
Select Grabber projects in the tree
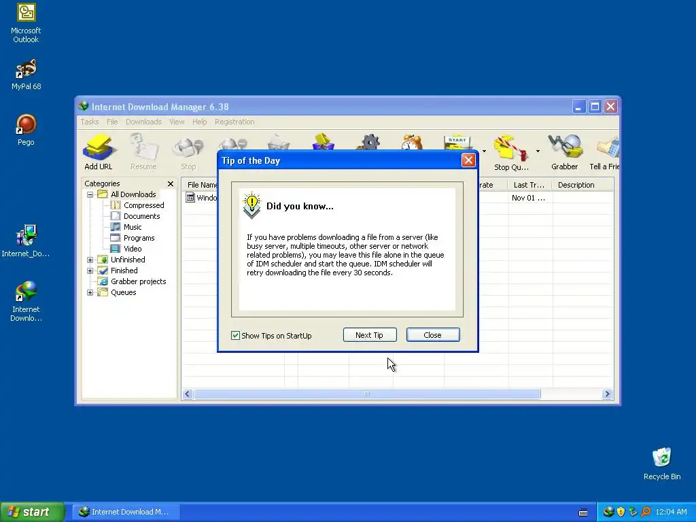tap(138, 281)
